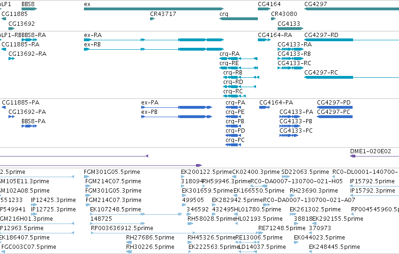The image size is (399, 254).
Task: Click the RH23690.3prime EST
Action: pos(293,195)
